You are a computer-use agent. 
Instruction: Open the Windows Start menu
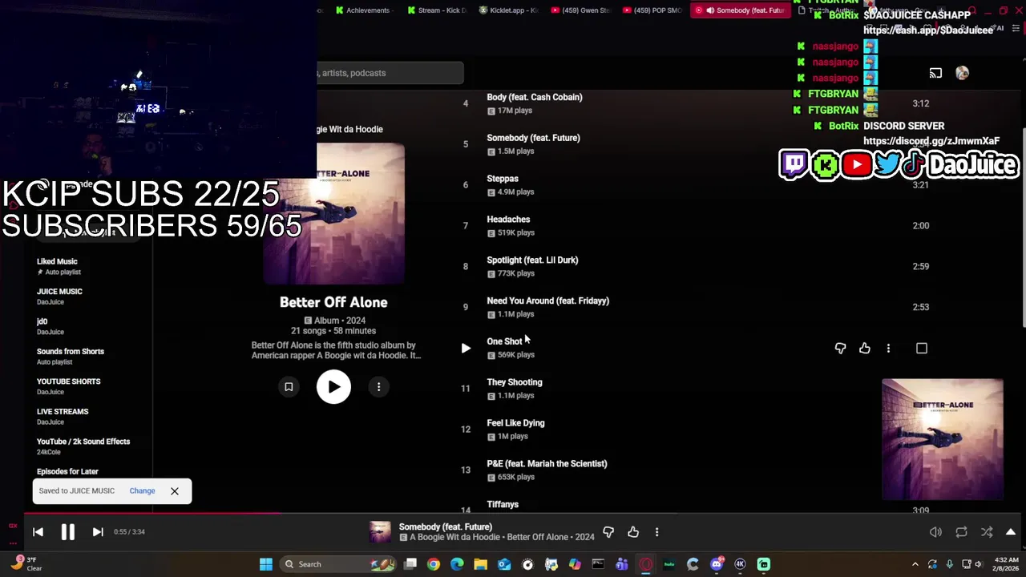tap(266, 564)
